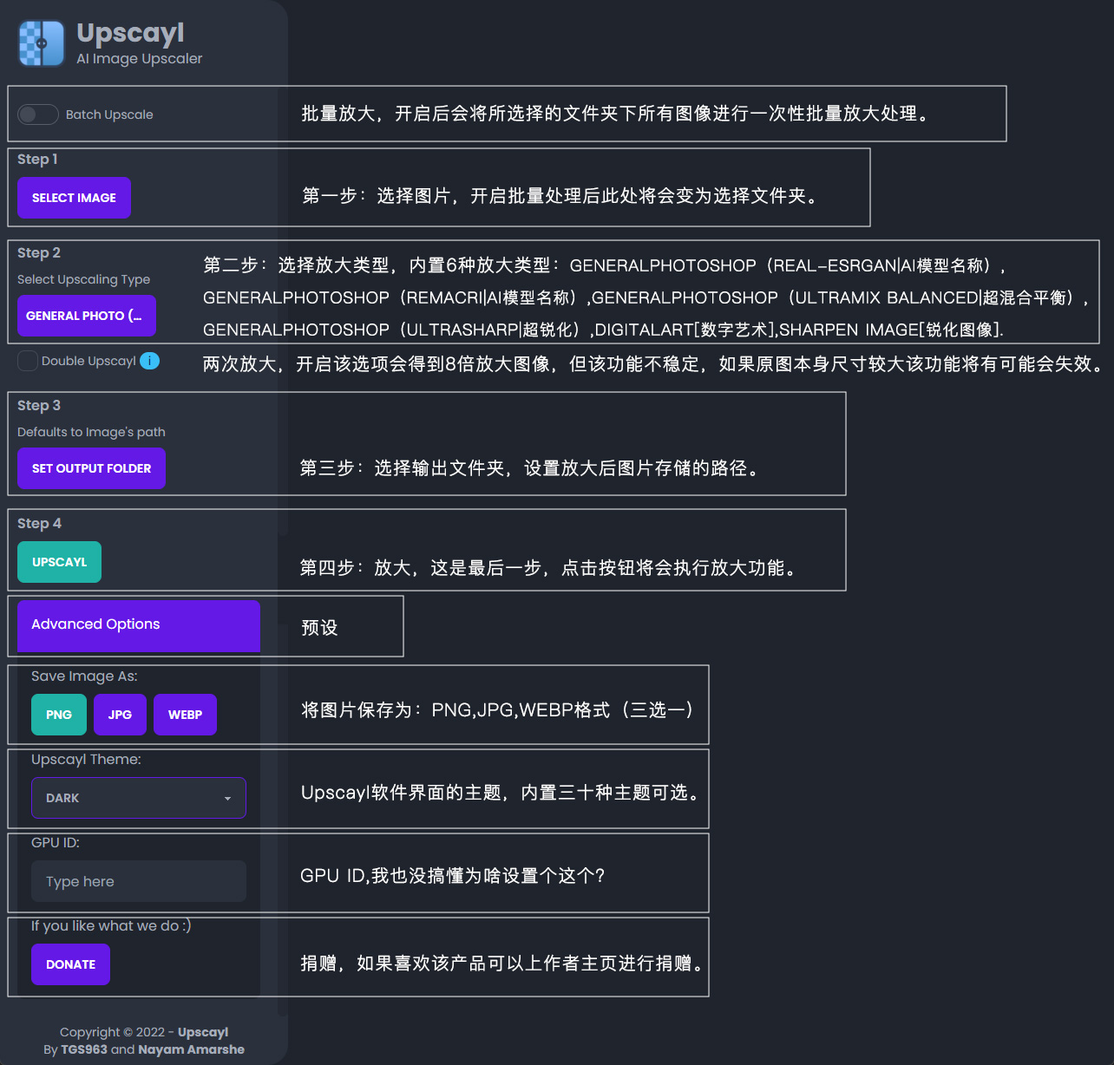Click the Double Upscayl info icon
The image size is (1114, 1065).
[150, 361]
